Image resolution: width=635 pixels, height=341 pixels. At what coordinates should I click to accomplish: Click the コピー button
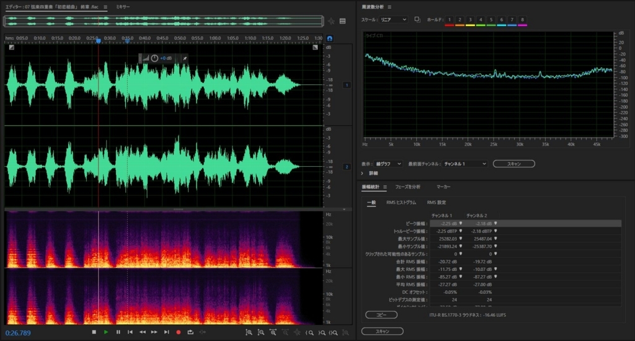[381, 315]
